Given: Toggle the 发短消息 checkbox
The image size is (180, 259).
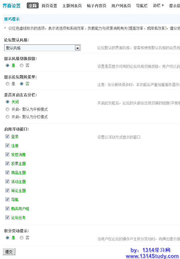Looking at the screenshot, I should [7, 155].
